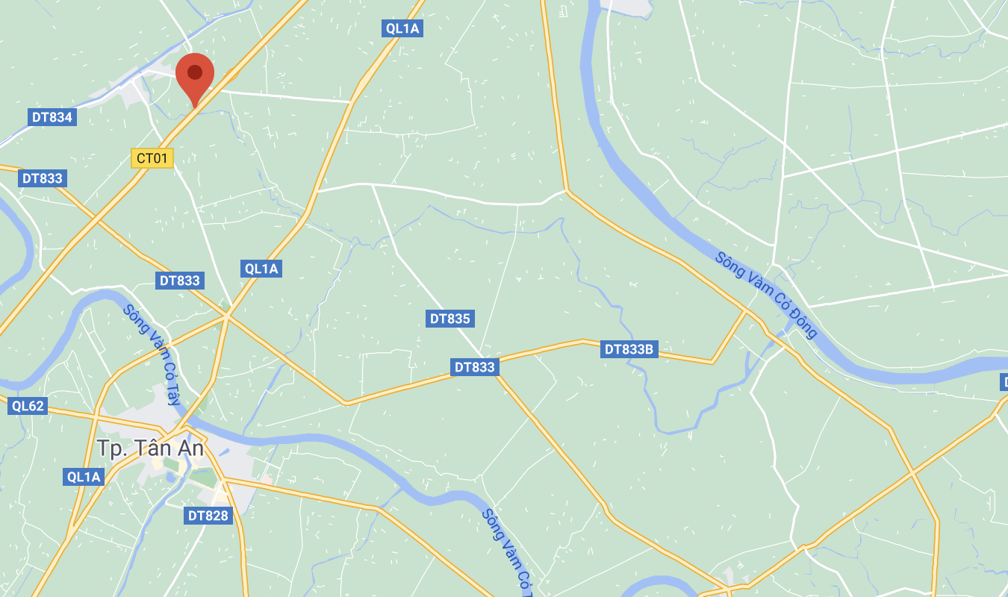Select the DT833 shield below DT834
The height and width of the screenshot is (597, 1008).
pyautogui.click(x=43, y=178)
